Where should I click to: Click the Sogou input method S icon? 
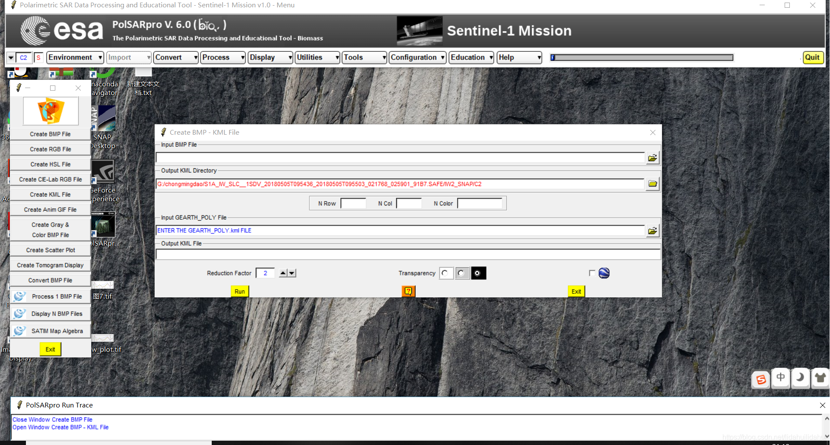pos(761,379)
